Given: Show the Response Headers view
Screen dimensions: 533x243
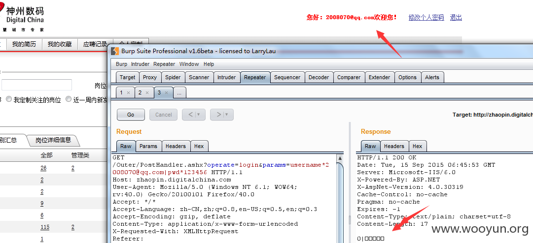Looking at the screenshot, I should [394, 146].
